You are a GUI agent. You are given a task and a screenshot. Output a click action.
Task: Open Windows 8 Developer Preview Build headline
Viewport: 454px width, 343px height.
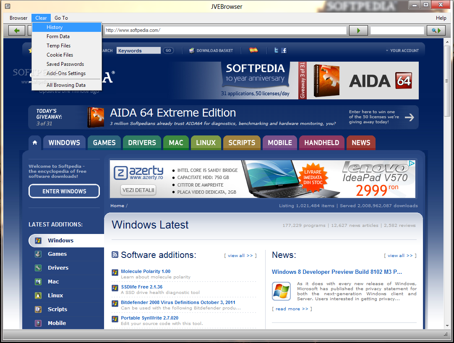pos(337,272)
